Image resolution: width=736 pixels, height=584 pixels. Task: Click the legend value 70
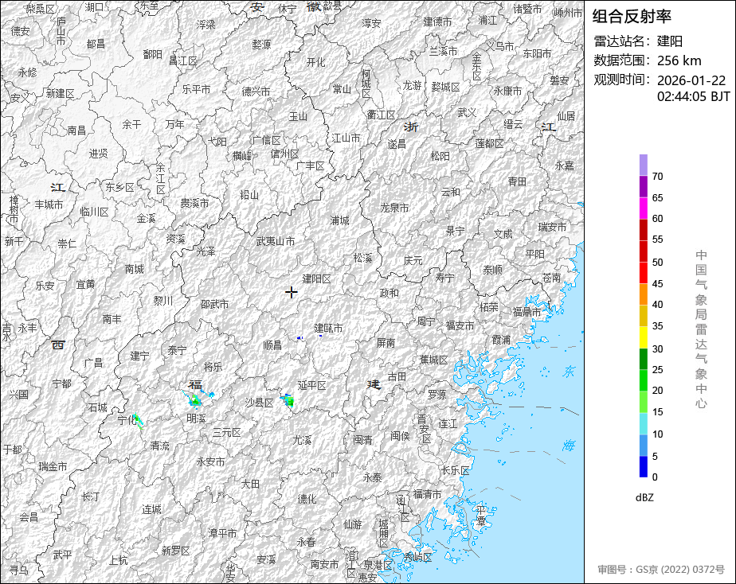pos(658,176)
